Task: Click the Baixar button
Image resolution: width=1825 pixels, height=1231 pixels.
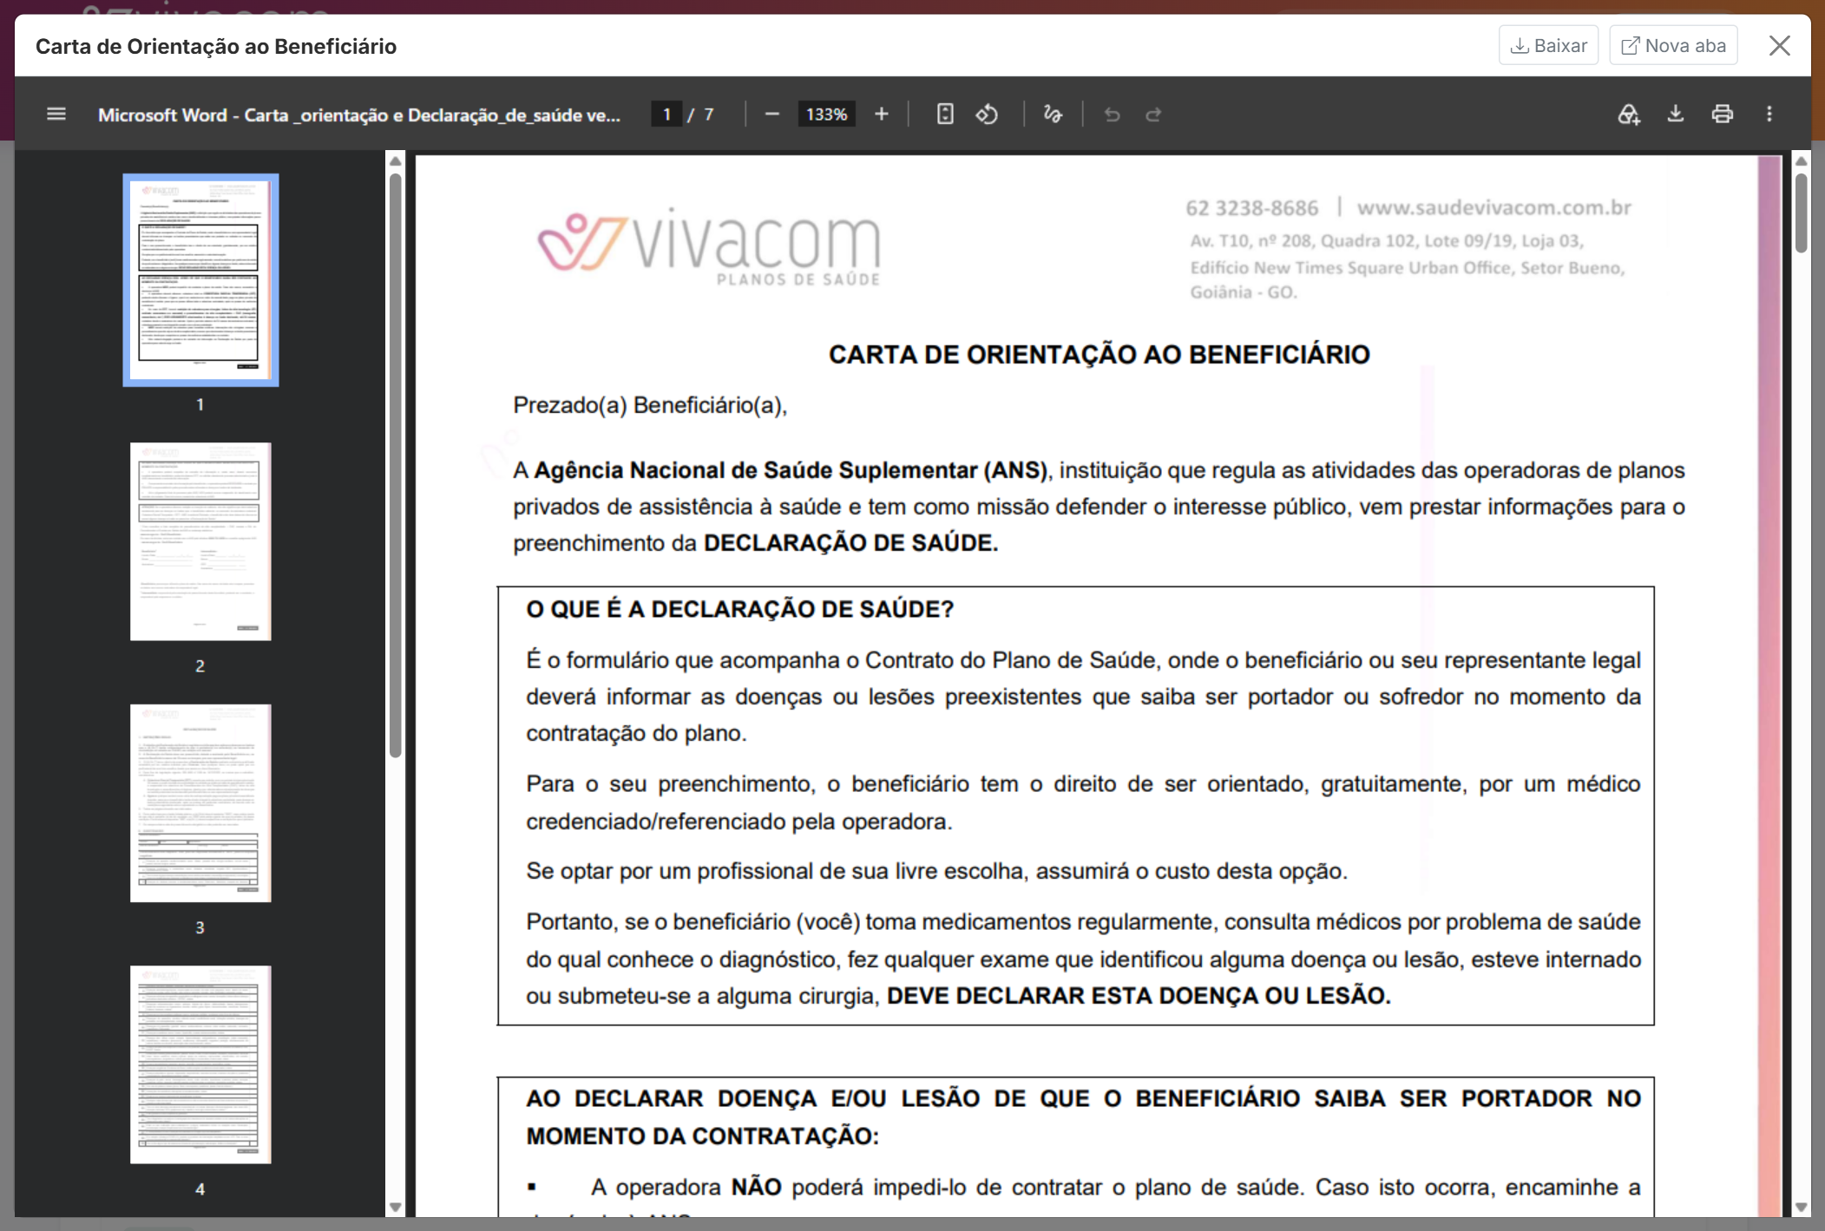Action: coord(1549,46)
